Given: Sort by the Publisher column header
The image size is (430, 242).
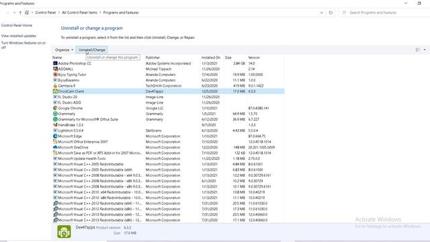Looking at the screenshot, I should point(153,58).
